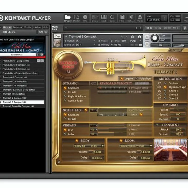This screenshot has width=188, height=188.
Task: Take a snapshot with camera icon
Action: click(132, 37)
